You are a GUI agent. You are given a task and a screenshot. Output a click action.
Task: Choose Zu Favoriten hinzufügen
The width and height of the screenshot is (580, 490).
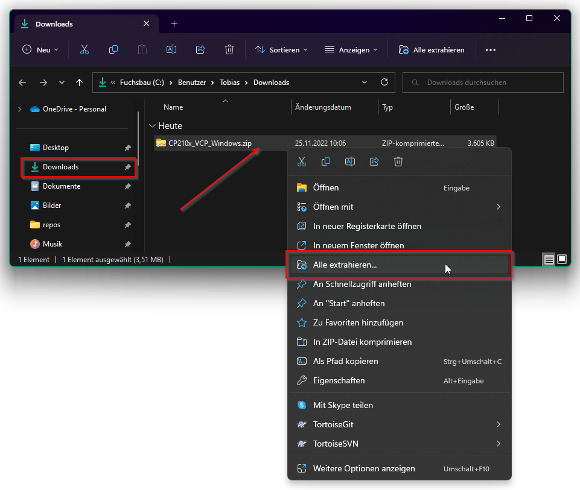pyautogui.click(x=400, y=322)
